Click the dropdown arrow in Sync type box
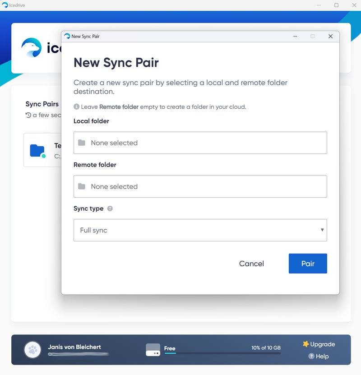Screen dimensions: 361x375 point(322,230)
